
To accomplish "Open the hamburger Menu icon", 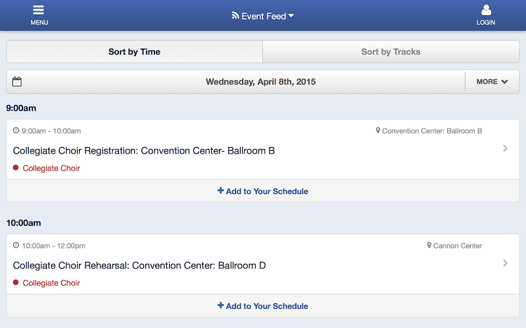I will 39,10.
